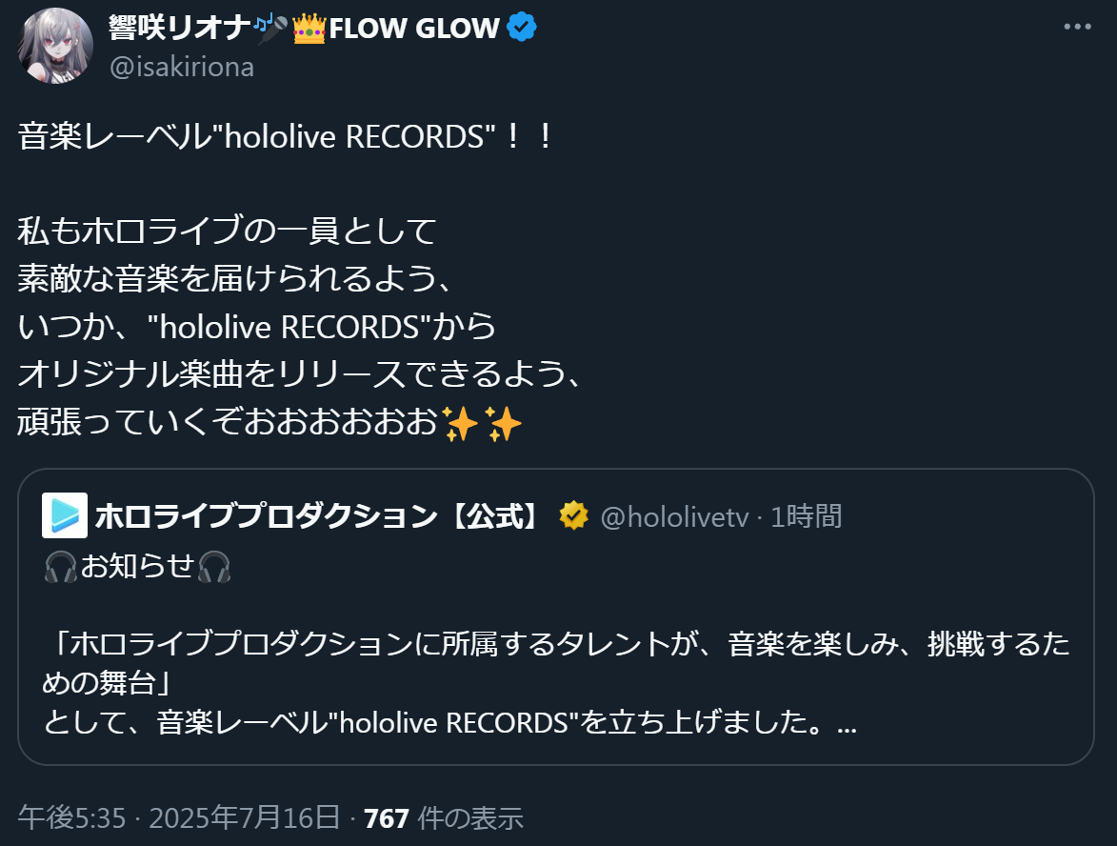Open the quoted tweet's 1時間 timestamp
Screen dimensions: 1117x846
click(x=807, y=516)
